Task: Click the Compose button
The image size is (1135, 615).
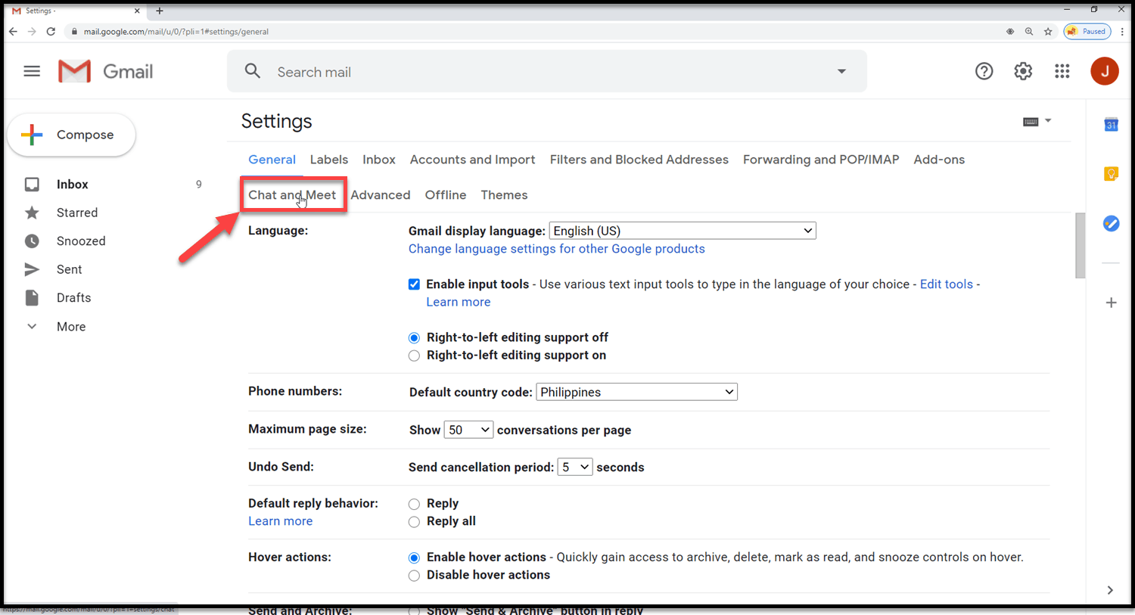Action: coord(72,134)
